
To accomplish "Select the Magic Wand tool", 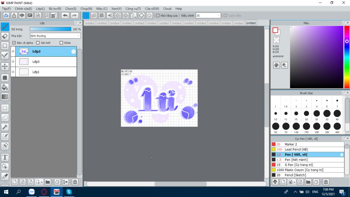I will pos(5,127).
